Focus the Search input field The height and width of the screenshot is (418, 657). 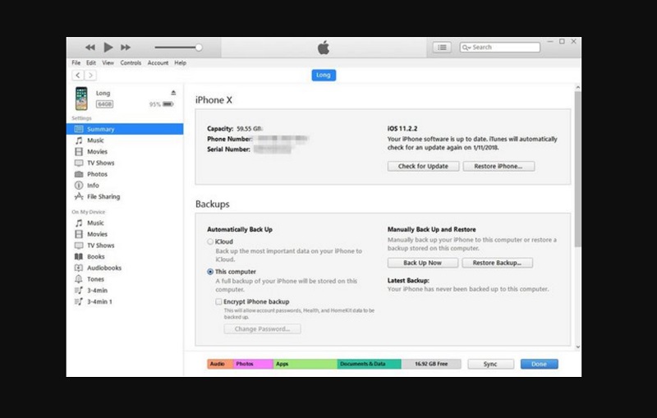500,48
